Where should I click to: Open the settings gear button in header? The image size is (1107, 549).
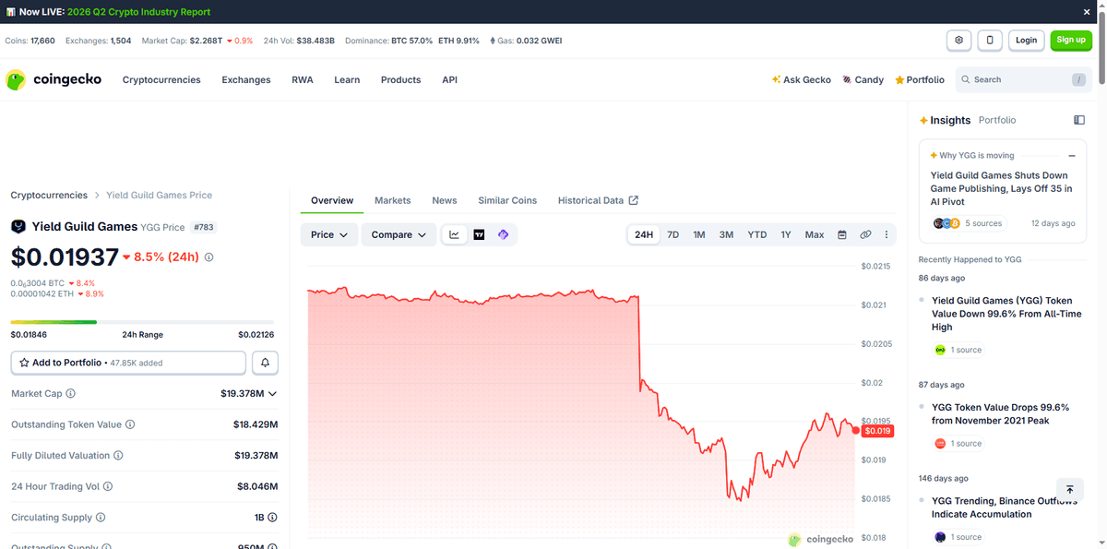point(959,40)
